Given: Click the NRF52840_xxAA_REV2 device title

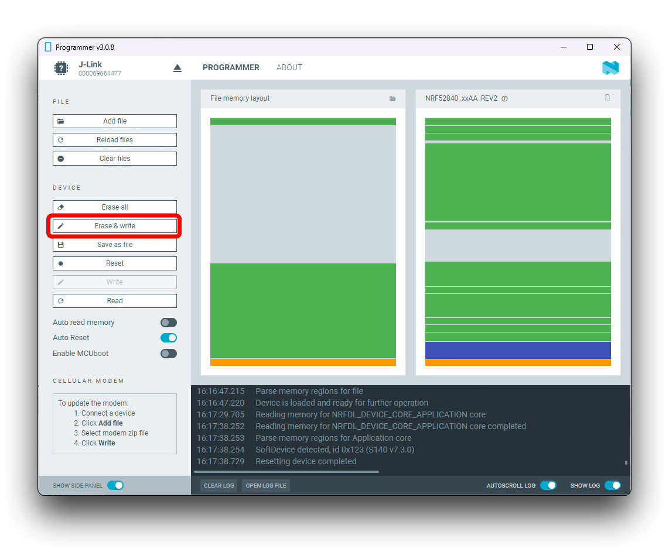Looking at the screenshot, I should (461, 98).
